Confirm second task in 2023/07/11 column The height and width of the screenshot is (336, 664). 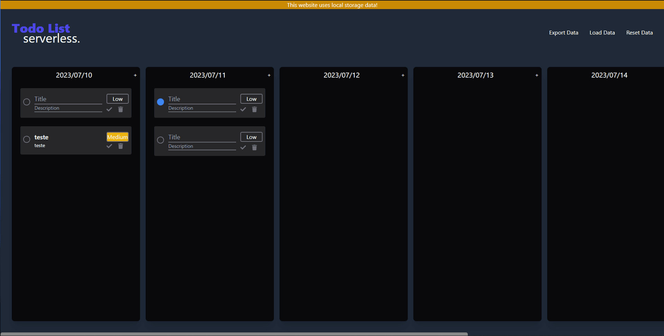[243, 148]
